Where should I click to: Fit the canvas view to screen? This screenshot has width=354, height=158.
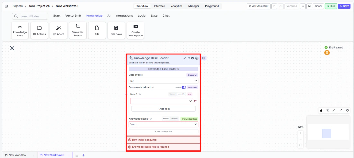[301, 145]
